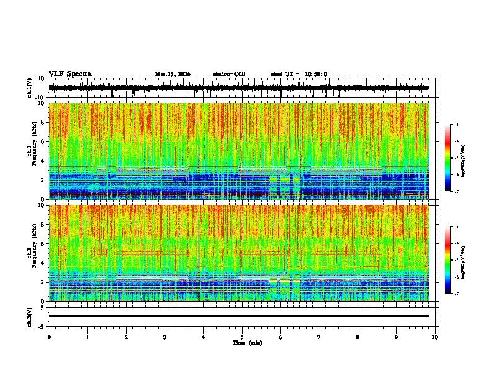Click the "Time (min)" x-axis label
This screenshot has width=490, height=378.
tap(247, 343)
